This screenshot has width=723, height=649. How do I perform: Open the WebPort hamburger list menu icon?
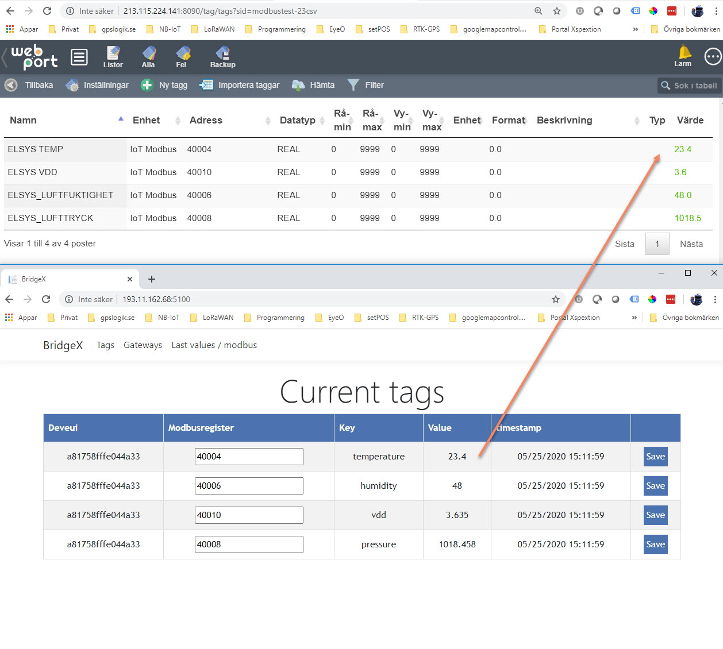(79, 57)
